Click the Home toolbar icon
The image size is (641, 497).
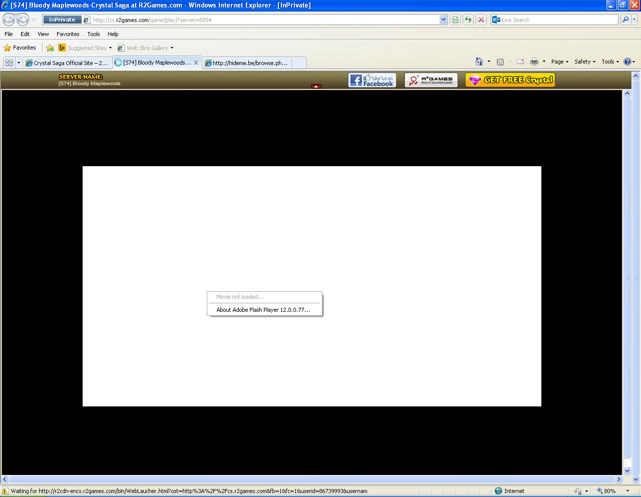pos(479,62)
